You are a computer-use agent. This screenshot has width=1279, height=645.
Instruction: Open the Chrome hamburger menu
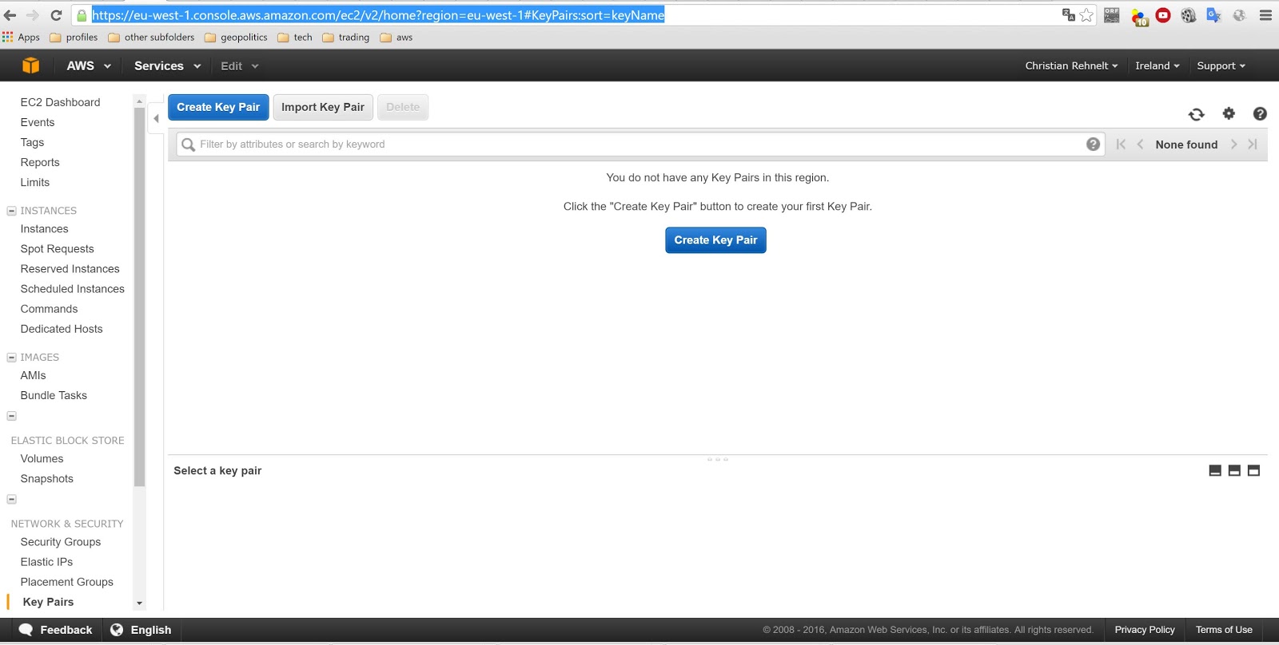pos(1265,15)
